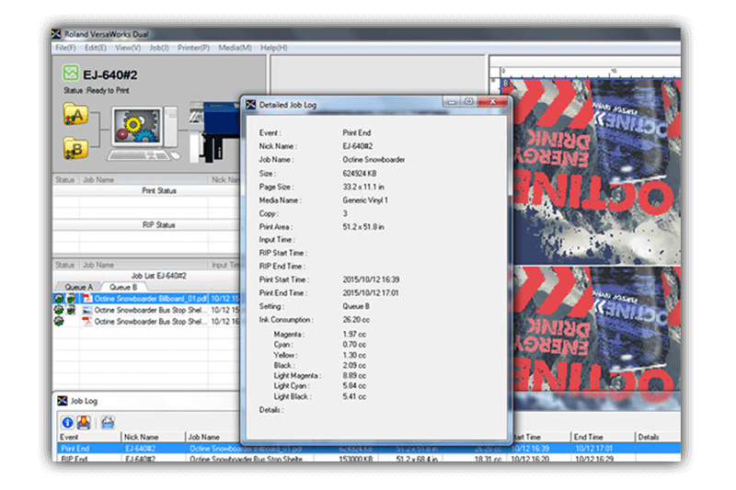Open the Queue A folder icon
The image size is (736, 490).
(x=75, y=114)
